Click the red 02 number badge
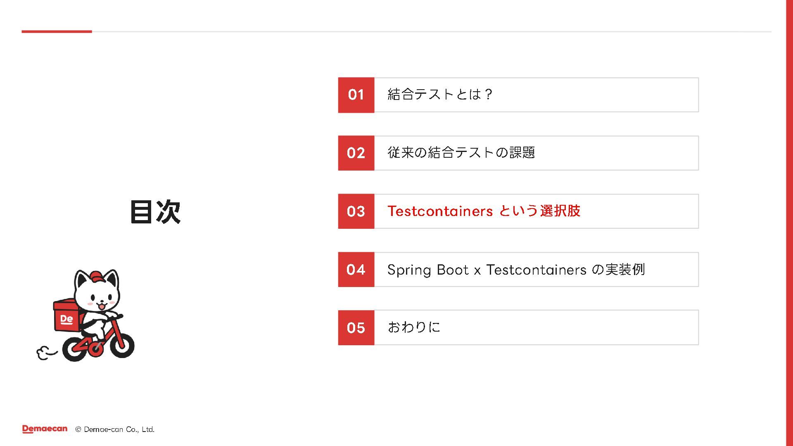 (x=356, y=153)
